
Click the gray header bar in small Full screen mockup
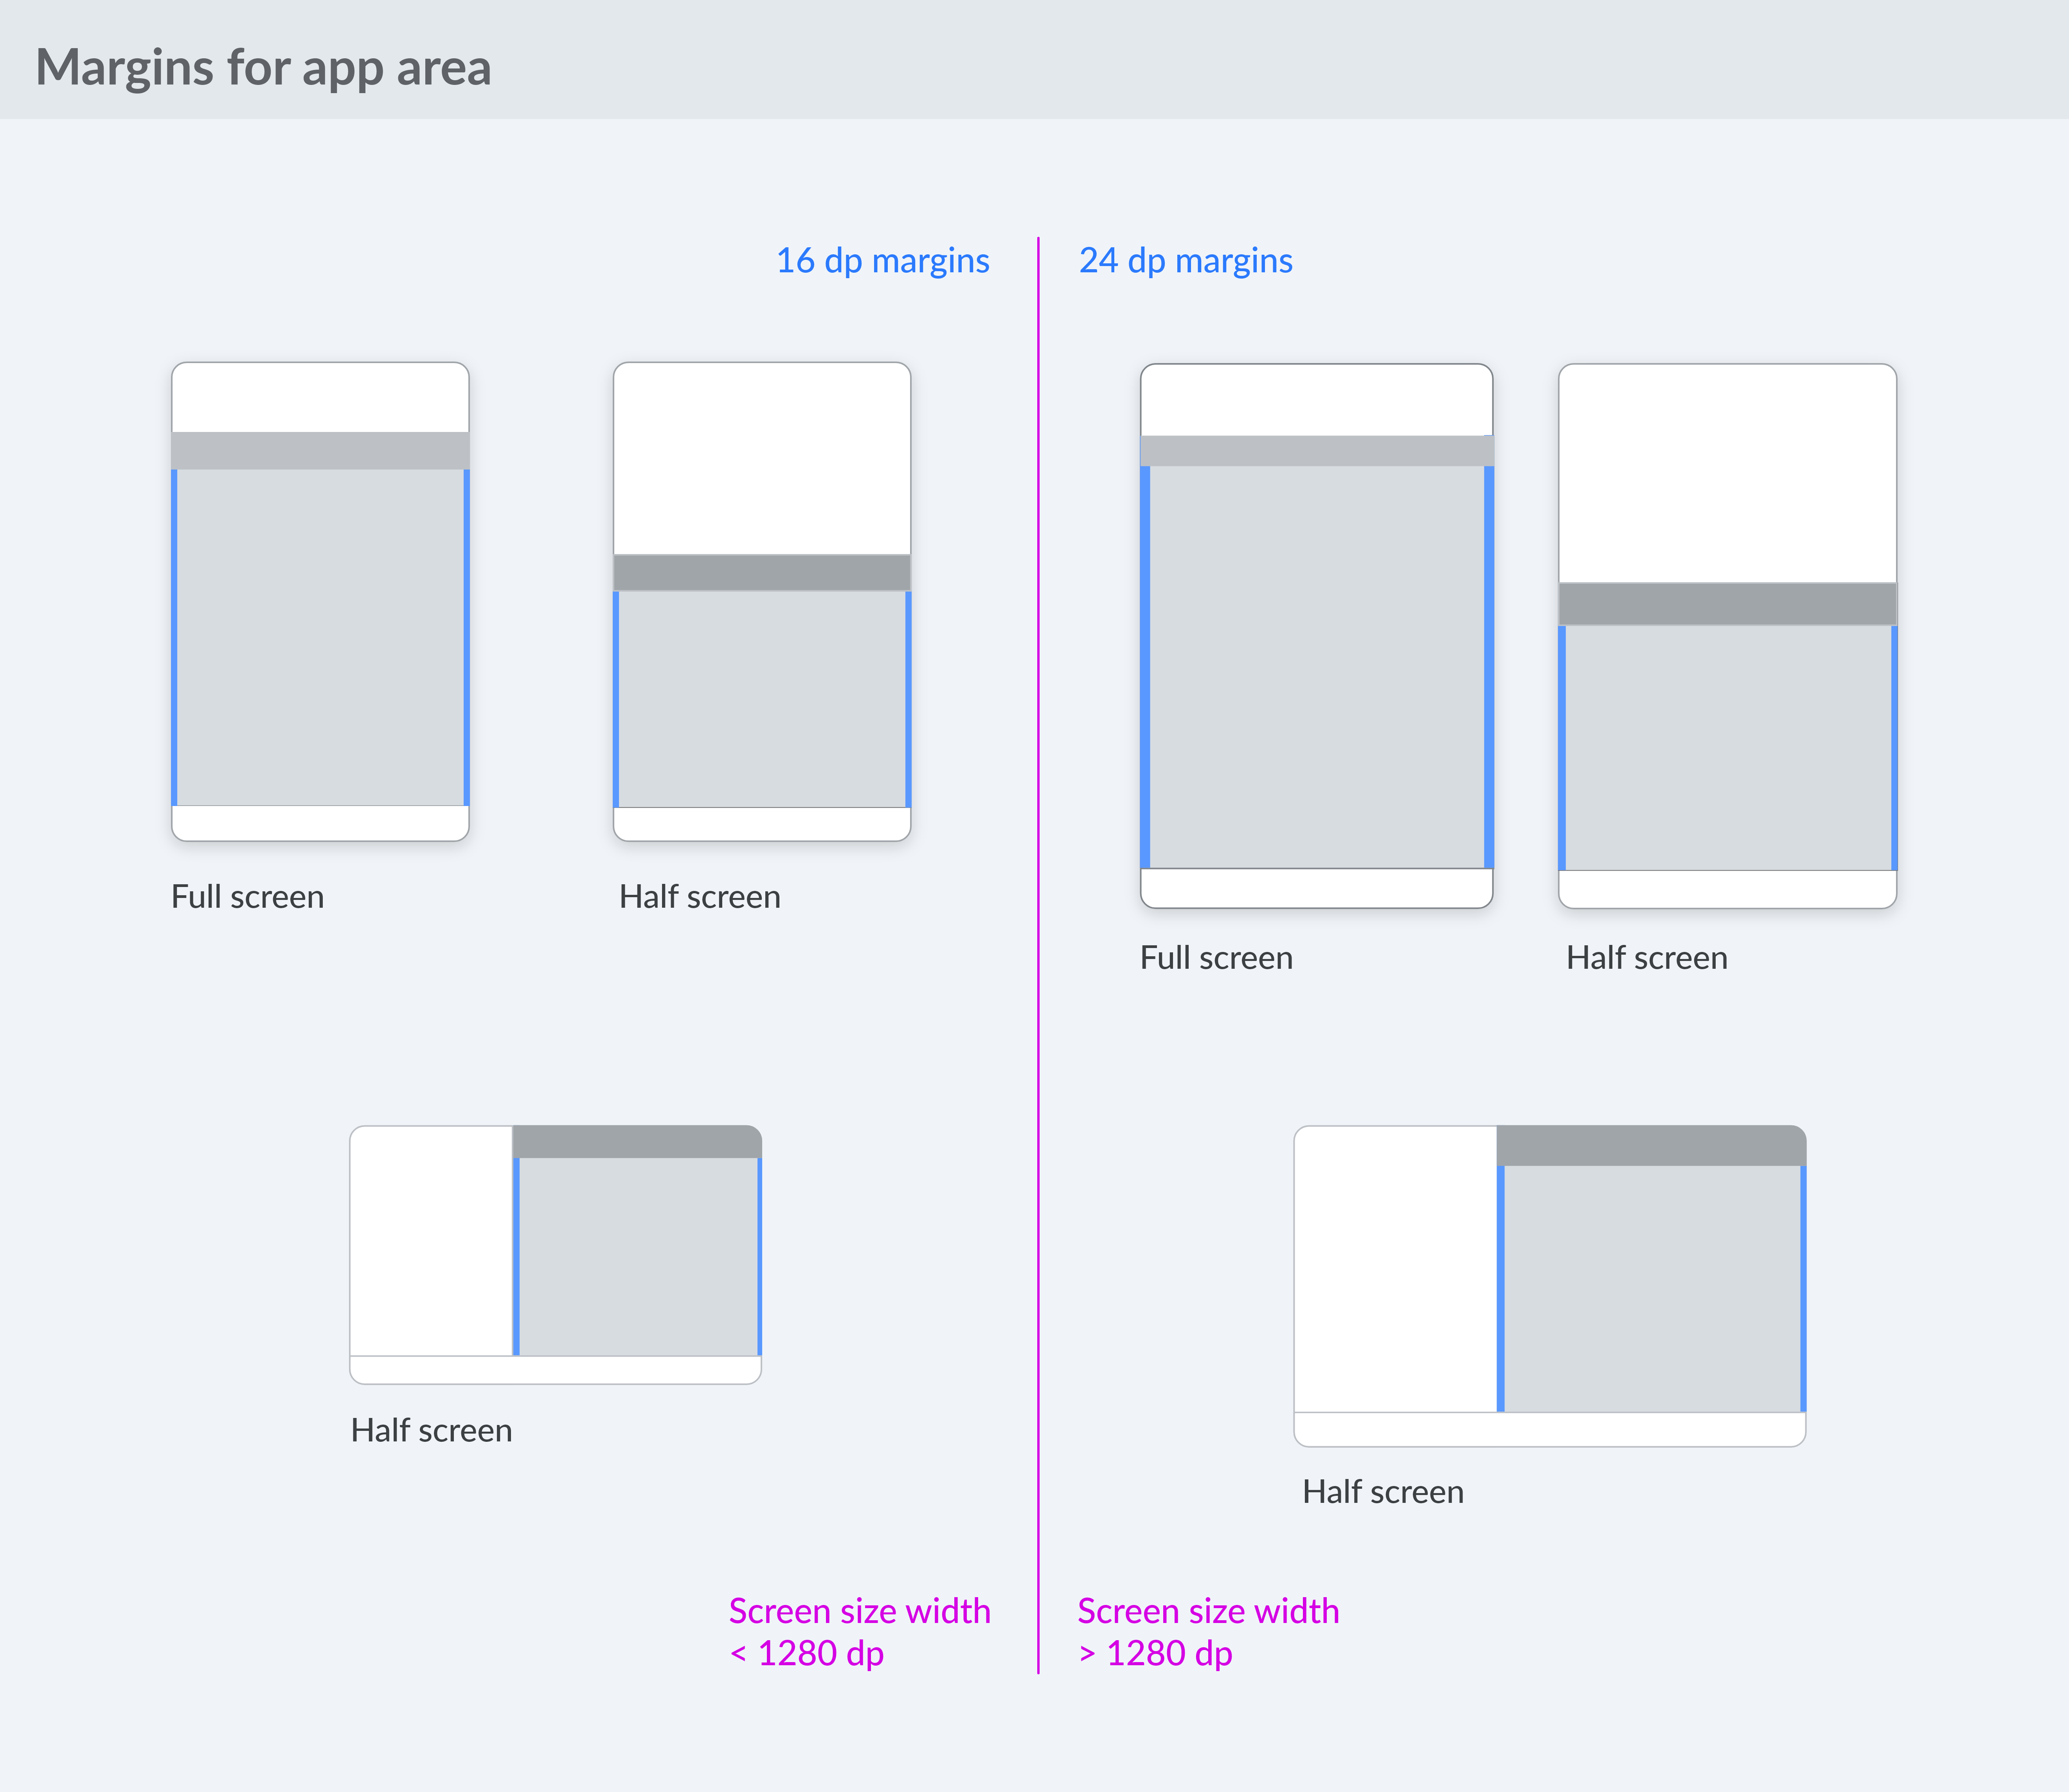320,451
